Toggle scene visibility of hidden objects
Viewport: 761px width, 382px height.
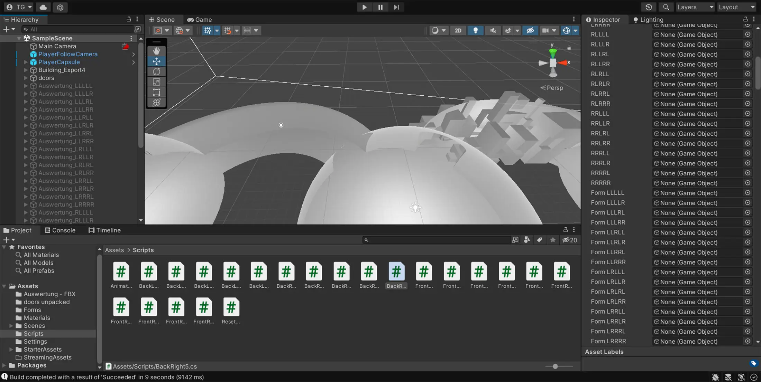tap(530, 30)
